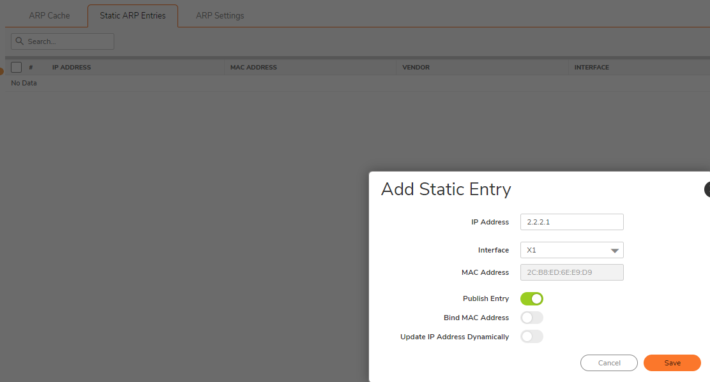The image size is (710, 382).
Task: Enable Update IP Address Dynamically toggle
Action: tap(532, 337)
